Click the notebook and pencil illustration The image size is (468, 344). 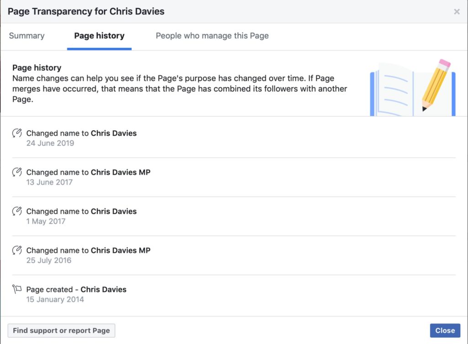[413, 87]
